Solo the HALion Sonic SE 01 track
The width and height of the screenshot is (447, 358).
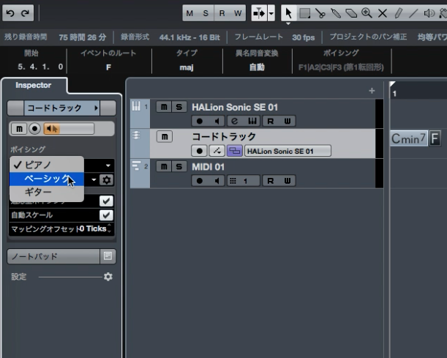click(179, 107)
